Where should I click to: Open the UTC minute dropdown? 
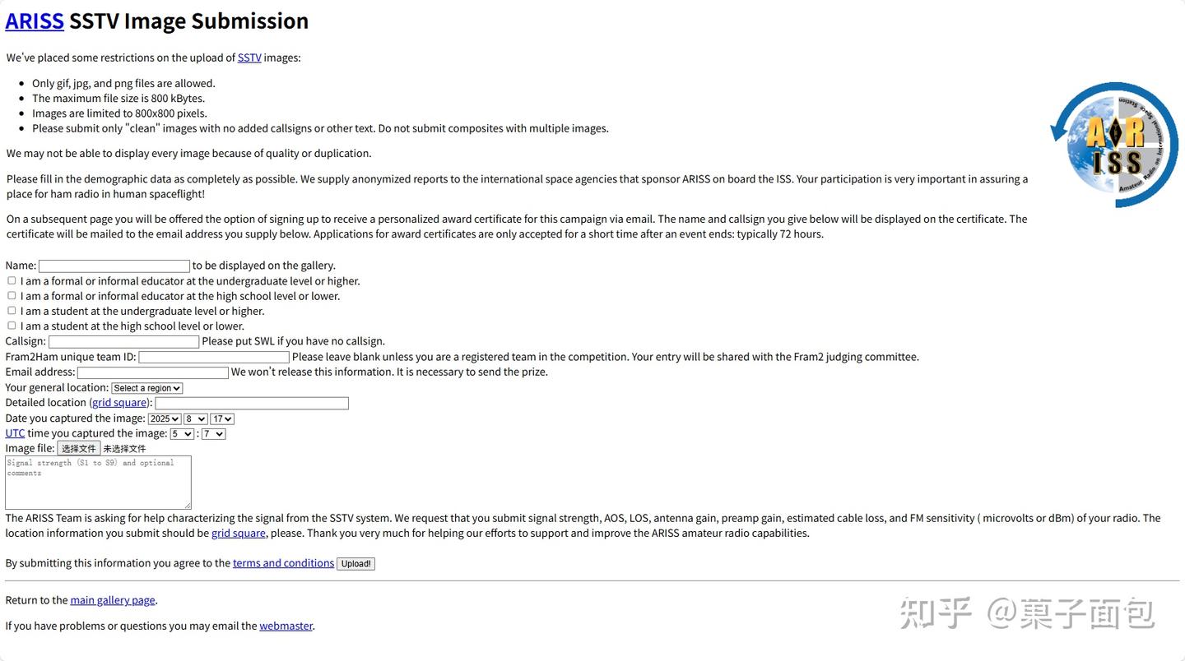[x=213, y=433]
